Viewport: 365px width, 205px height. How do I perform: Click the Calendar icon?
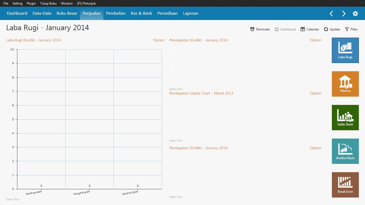pos(303,29)
